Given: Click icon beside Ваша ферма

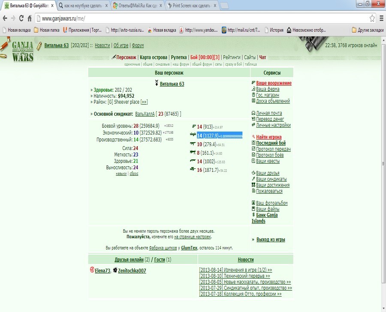Looking at the screenshot, I should 253,89.
